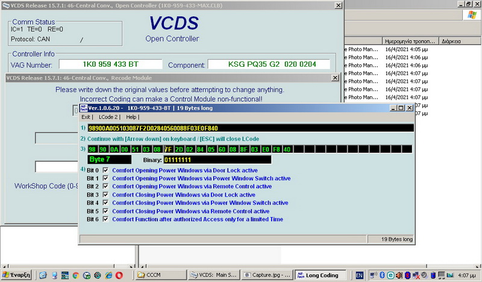
Task: Click the red Bluetooth tray icon
Action: (x=408, y=275)
